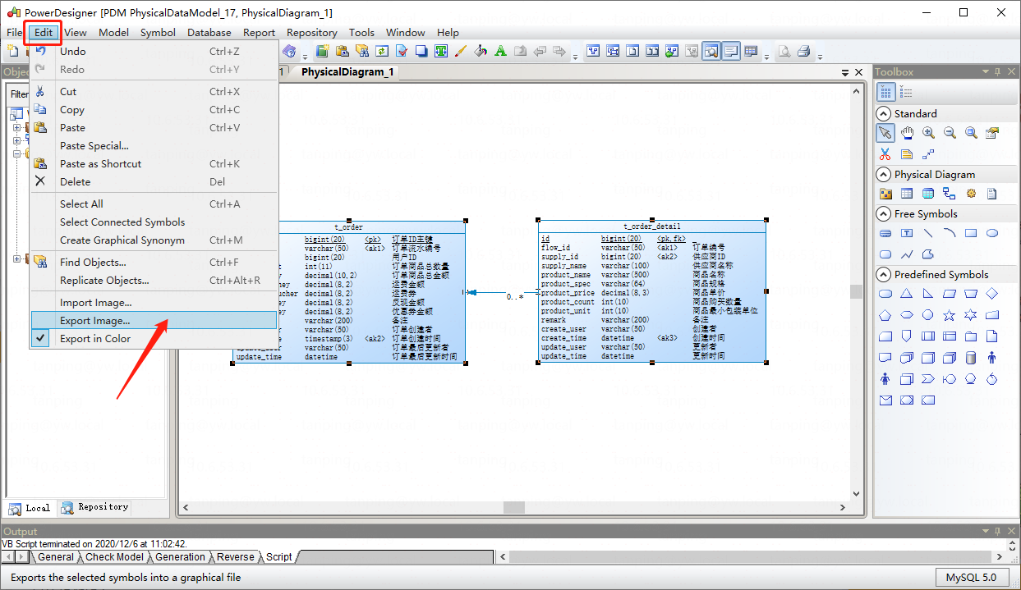Click the MySQL 5.0 button in status bar
The height and width of the screenshot is (590, 1021).
[x=972, y=577]
